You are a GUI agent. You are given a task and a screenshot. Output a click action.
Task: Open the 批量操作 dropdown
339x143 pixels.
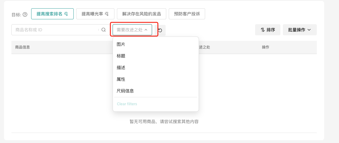point(299,30)
